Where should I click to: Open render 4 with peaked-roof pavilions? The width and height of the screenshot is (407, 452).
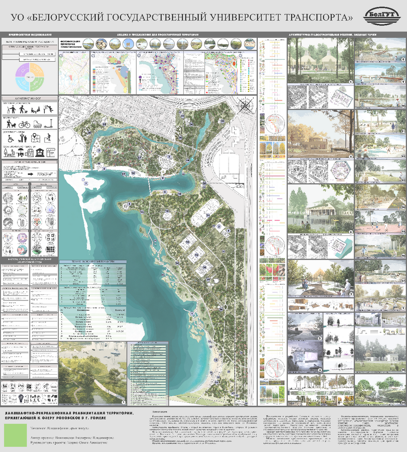coord(321,61)
